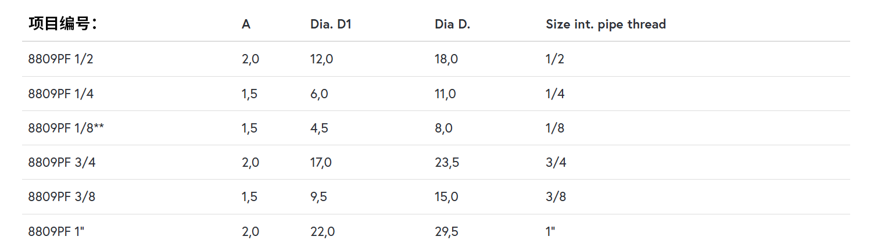
Task: Click the 22,0 Dia. D1 cell
Action: tap(323, 231)
